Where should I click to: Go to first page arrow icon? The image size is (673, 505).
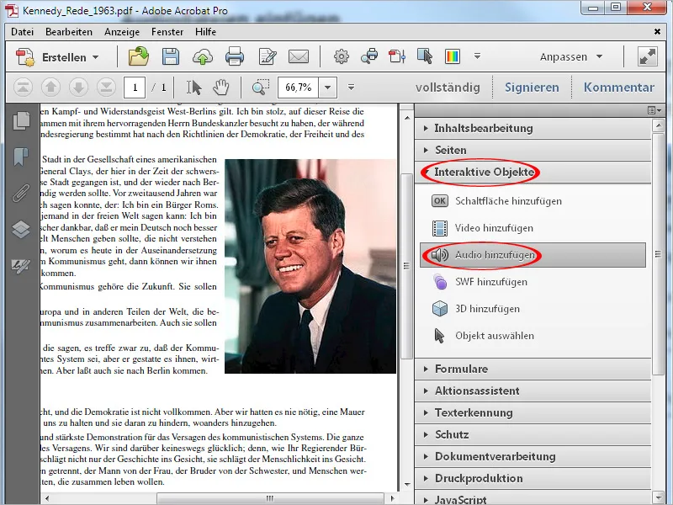click(24, 88)
